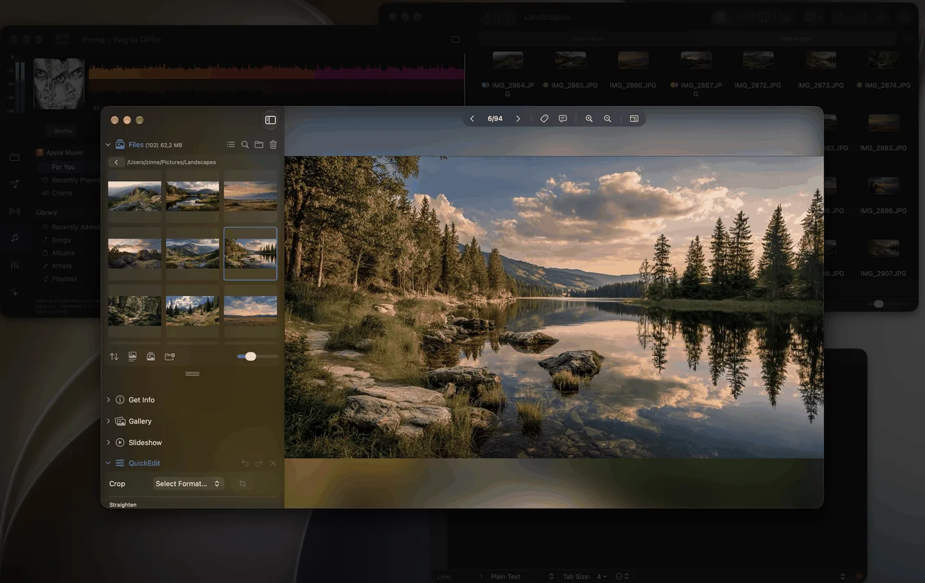Zoom in on the lake photo
The height and width of the screenshot is (583, 925).
(589, 119)
